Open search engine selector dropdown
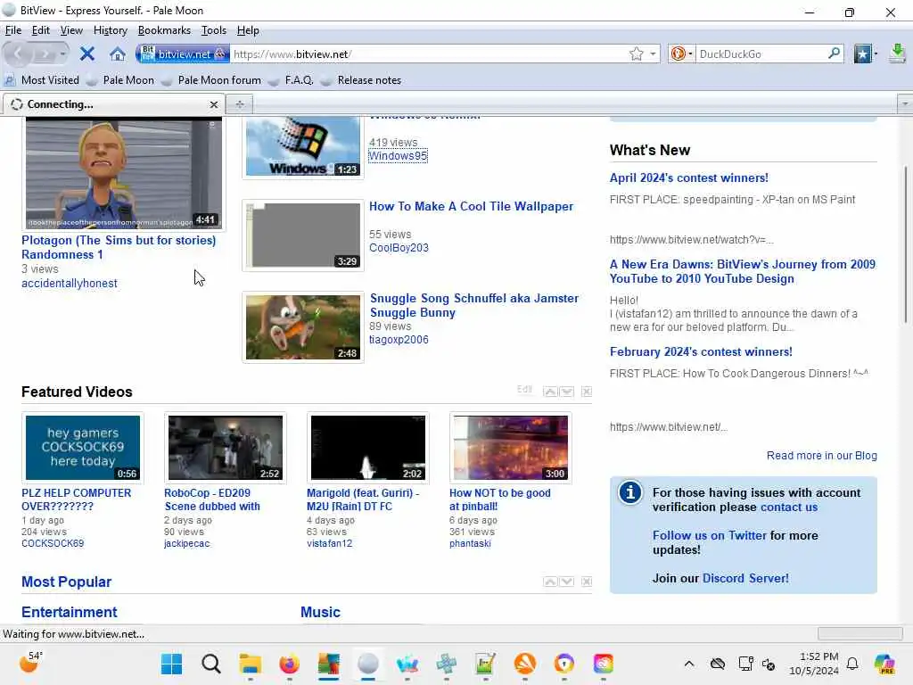The height and width of the screenshot is (685, 913). 690,54
